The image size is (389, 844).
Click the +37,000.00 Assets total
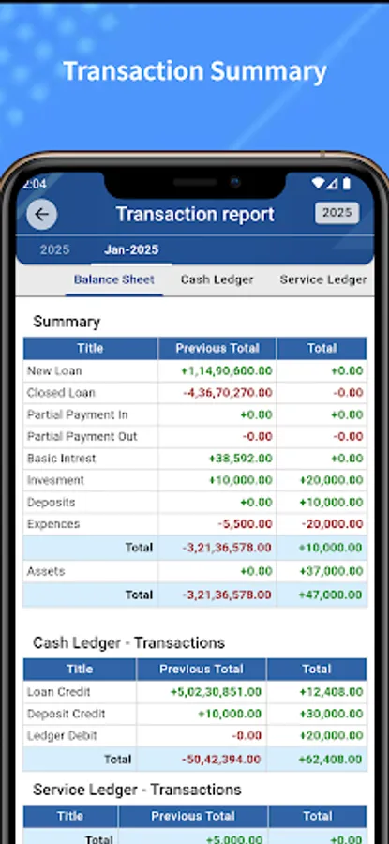click(331, 571)
